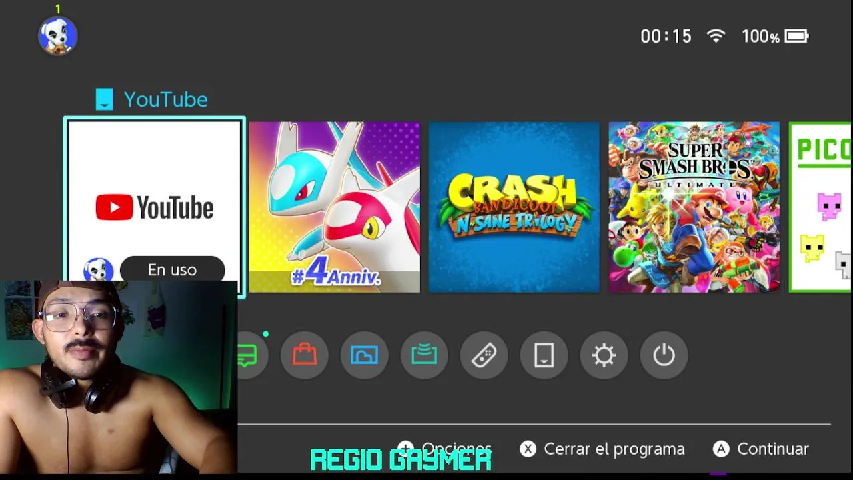Viewport: 853px width, 480px height.
Task: Click the battery level icon
Action: [797, 36]
